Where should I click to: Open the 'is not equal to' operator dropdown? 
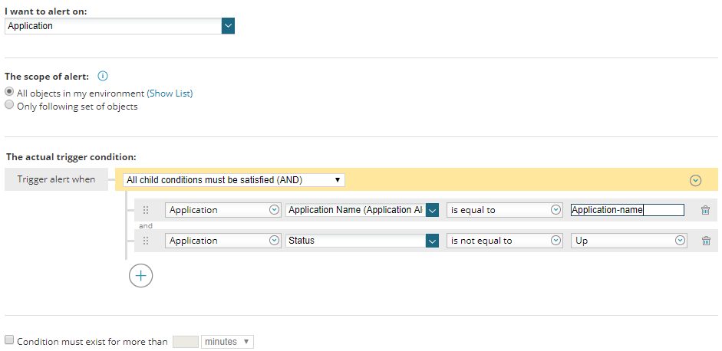505,241
